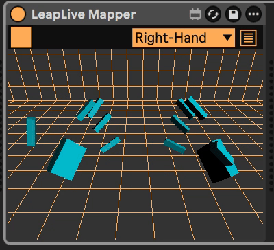Click the hot-swap presets circular arrows icon

coord(213,14)
